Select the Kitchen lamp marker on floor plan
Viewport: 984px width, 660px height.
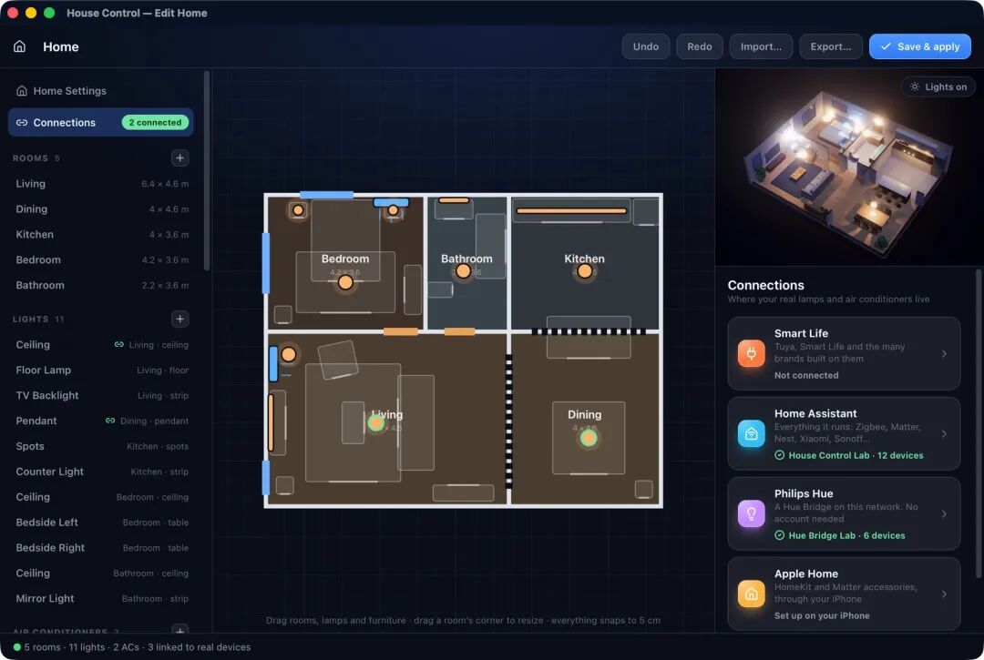[584, 271]
